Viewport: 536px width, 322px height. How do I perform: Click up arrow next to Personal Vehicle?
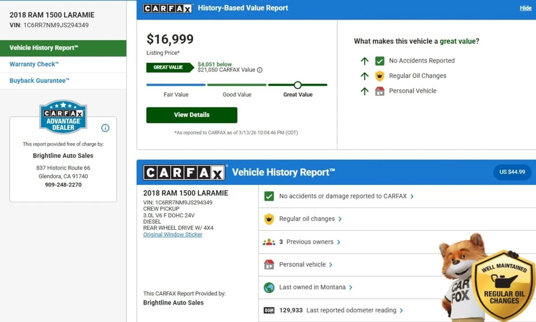tap(365, 91)
